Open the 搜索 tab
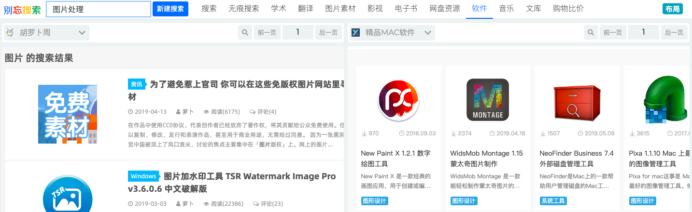 click(209, 9)
